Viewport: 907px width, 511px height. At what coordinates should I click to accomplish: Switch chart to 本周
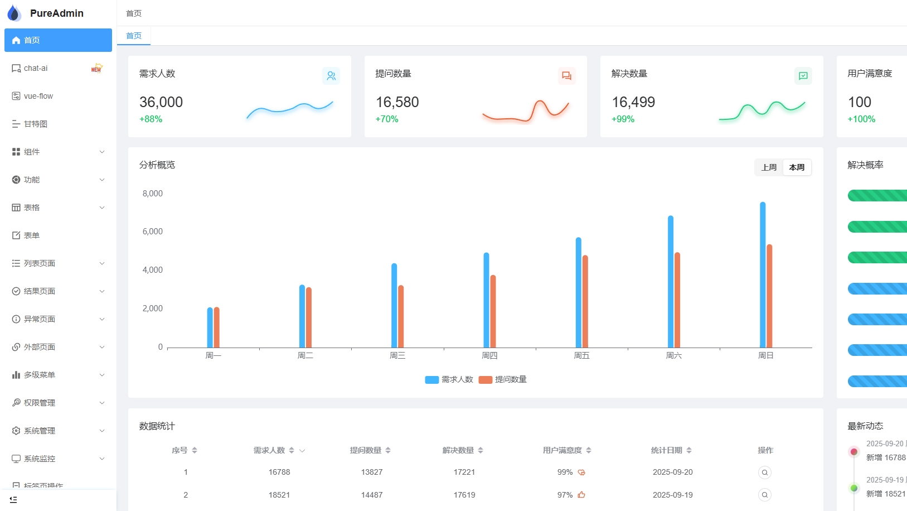click(x=797, y=167)
